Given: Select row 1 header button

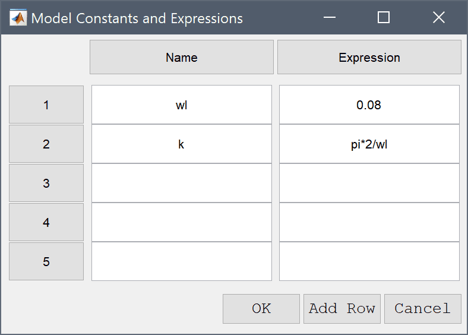Looking at the screenshot, I should tap(46, 105).
